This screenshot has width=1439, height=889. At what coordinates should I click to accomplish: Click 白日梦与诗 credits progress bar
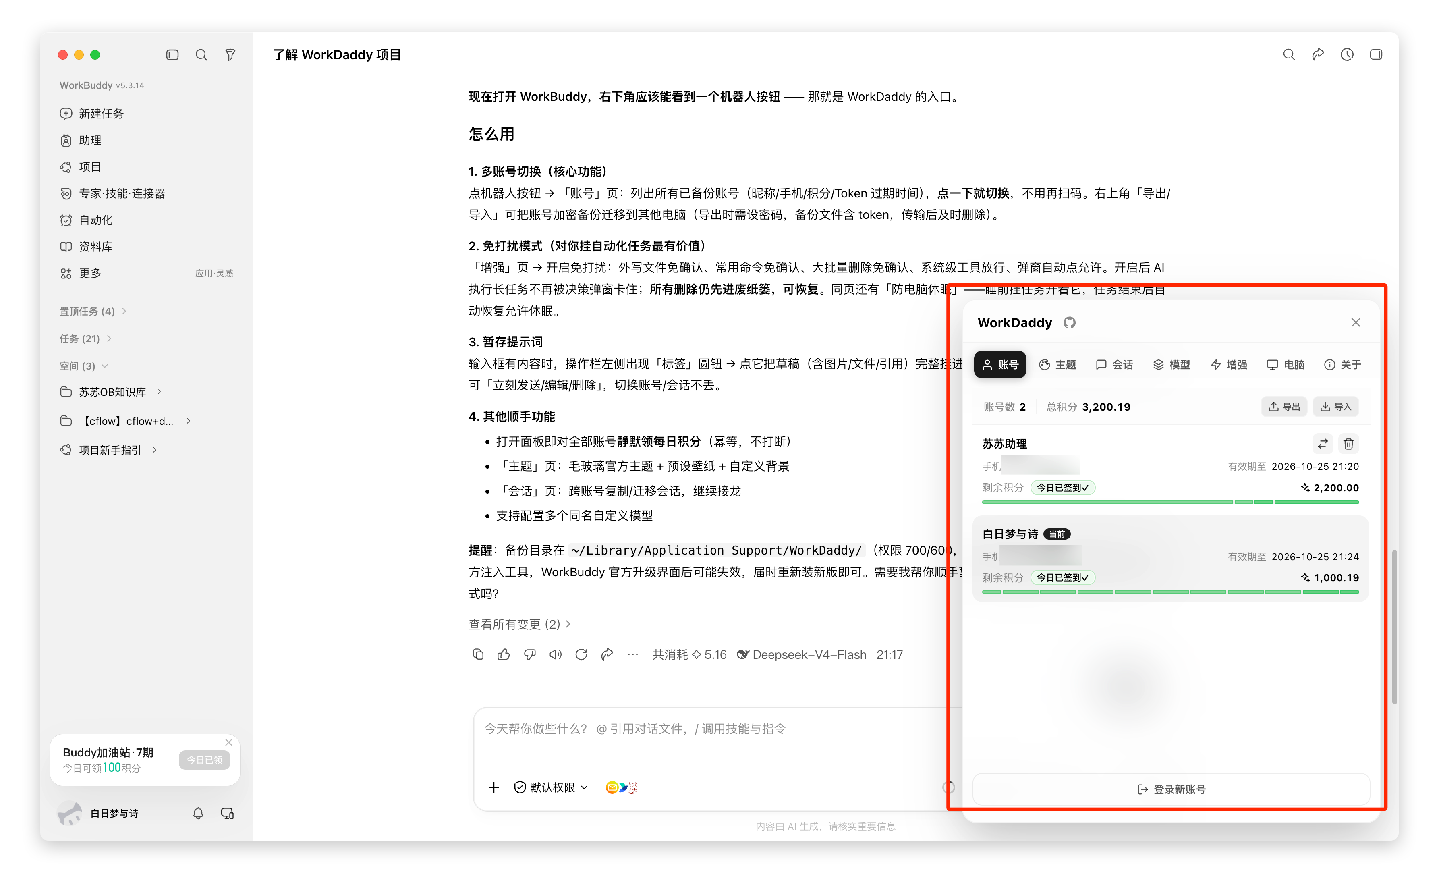(x=1170, y=592)
